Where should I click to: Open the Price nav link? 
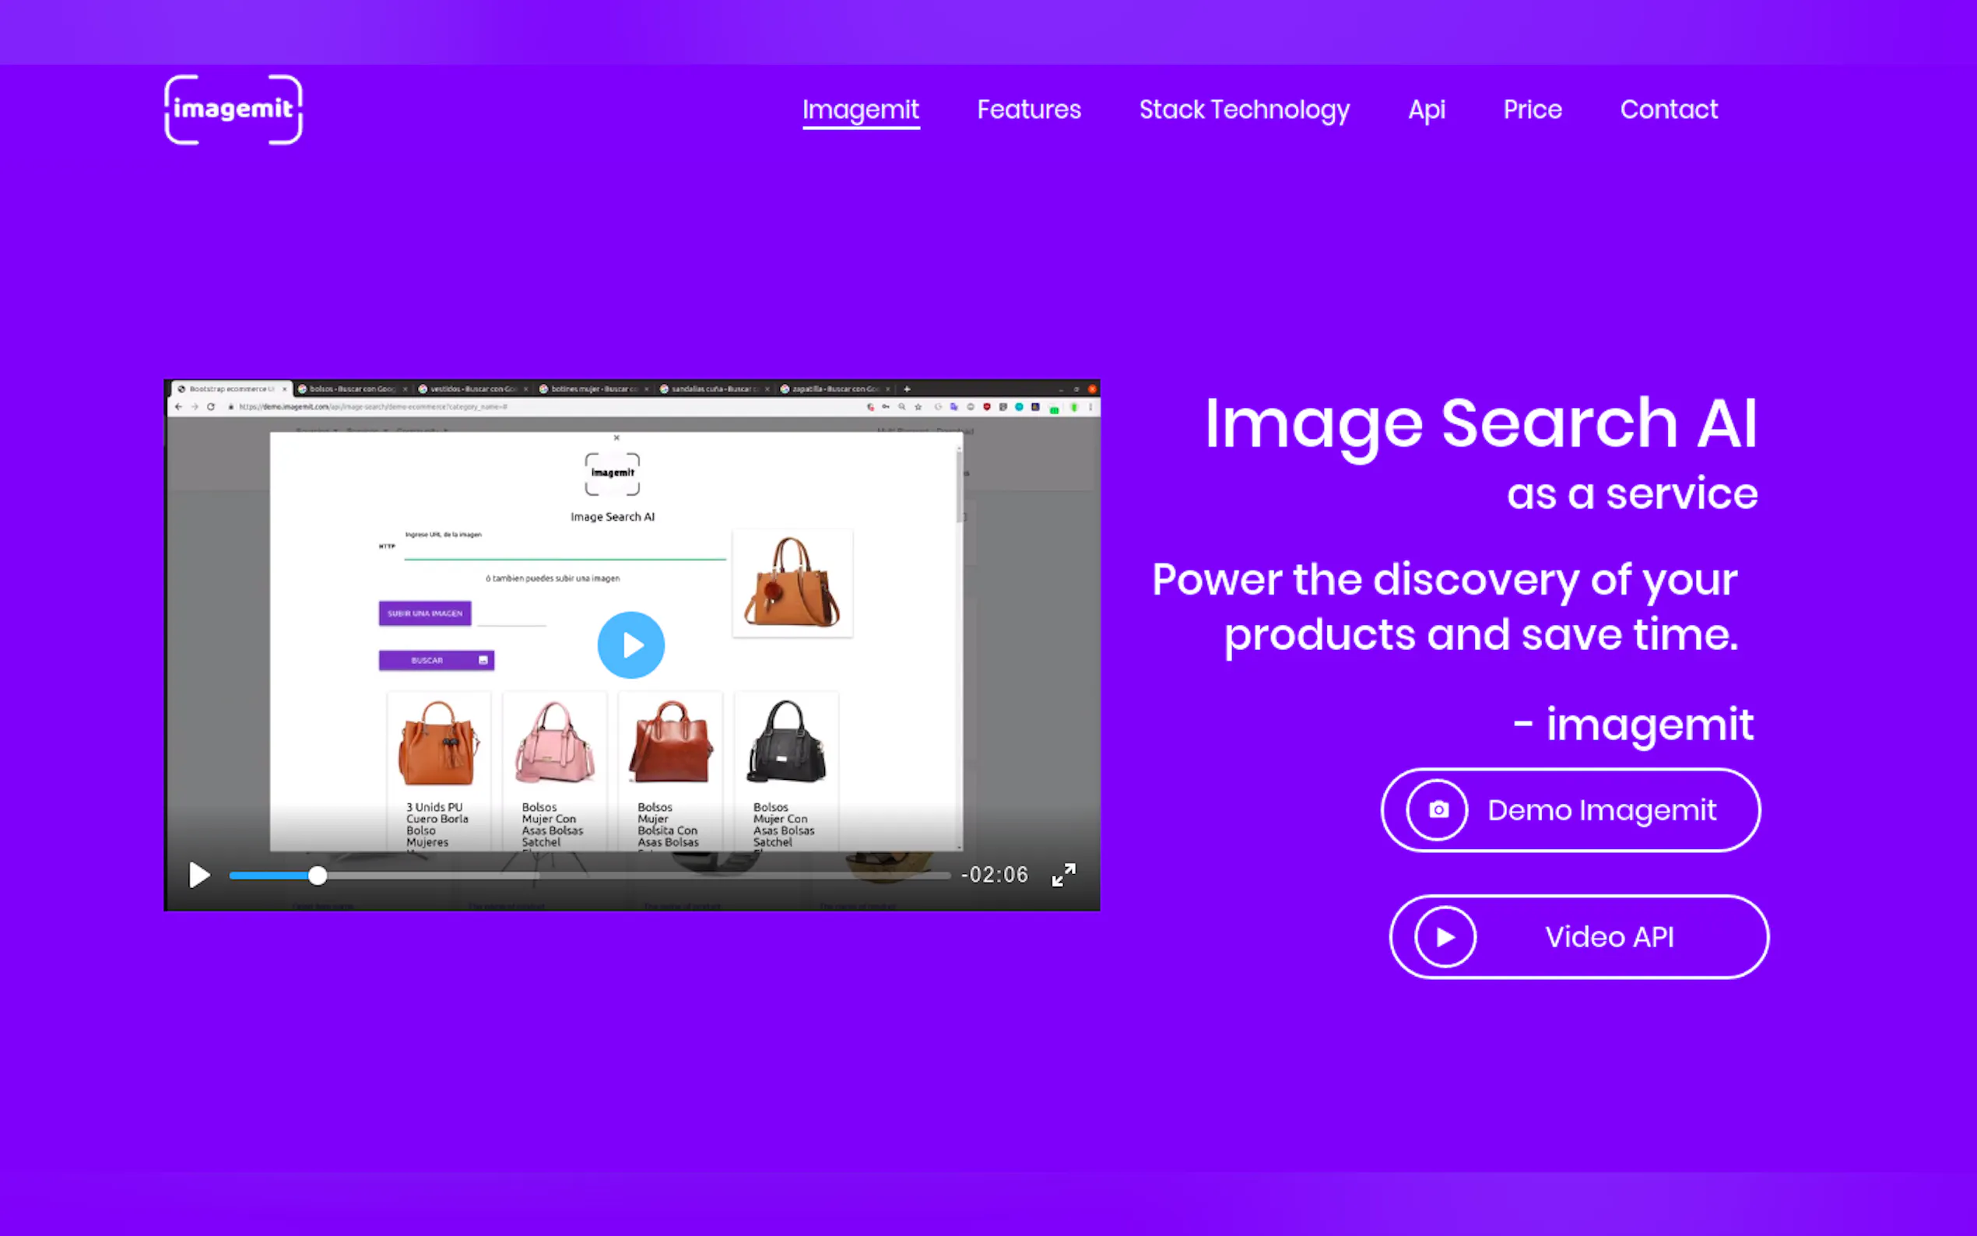[1533, 110]
